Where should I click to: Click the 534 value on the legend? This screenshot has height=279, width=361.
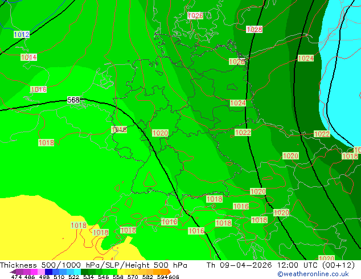[x=88, y=277]
